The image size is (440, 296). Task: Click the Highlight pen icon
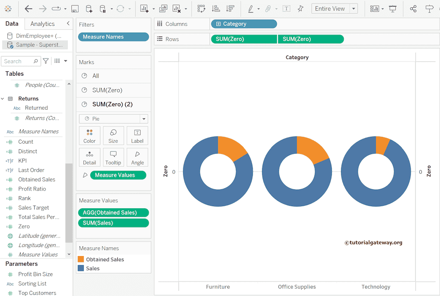pyautogui.click(x=251, y=9)
